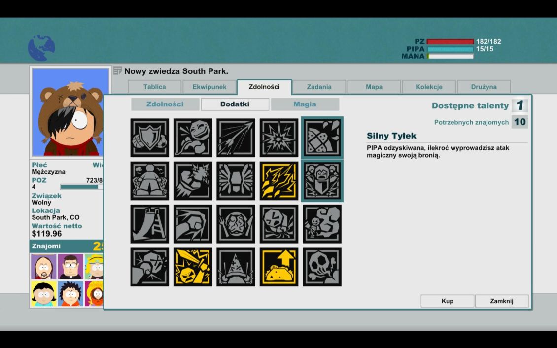Open the Tablica tab
This screenshot has width=557, height=348.
pyautogui.click(x=154, y=87)
